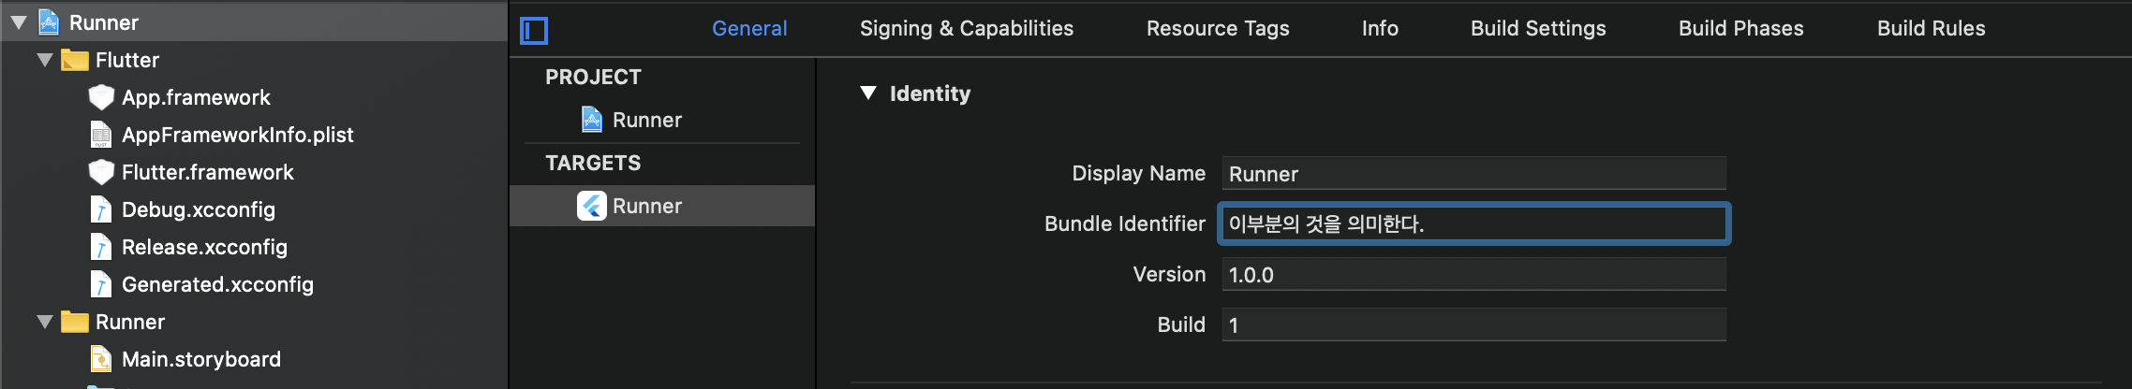The height and width of the screenshot is (389, 2132).
Task: Open the Build Phases tab
Action: 1741,28
